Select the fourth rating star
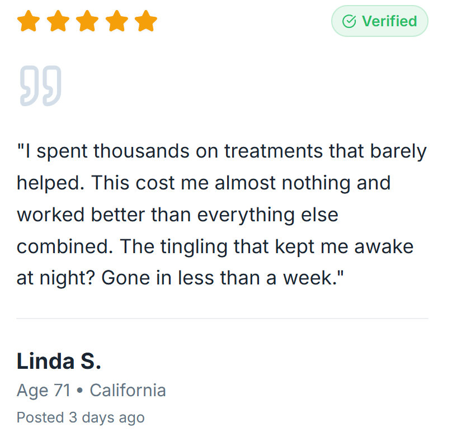 [116, 22]
